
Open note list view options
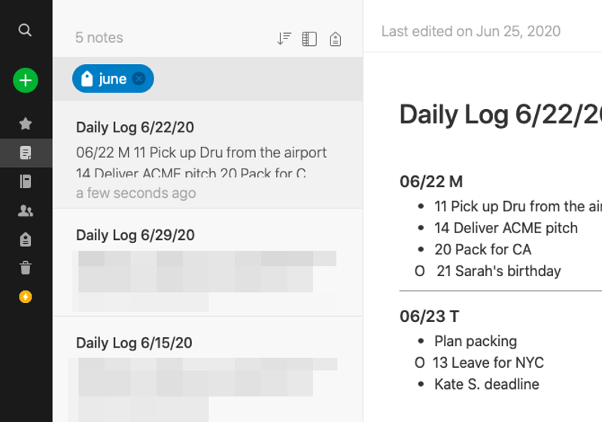coord(309,38)
